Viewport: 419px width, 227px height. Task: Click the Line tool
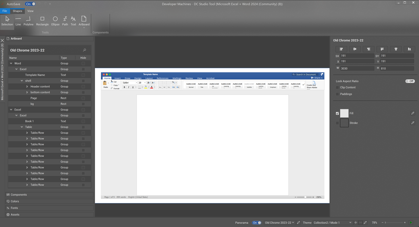pos(18,21)
